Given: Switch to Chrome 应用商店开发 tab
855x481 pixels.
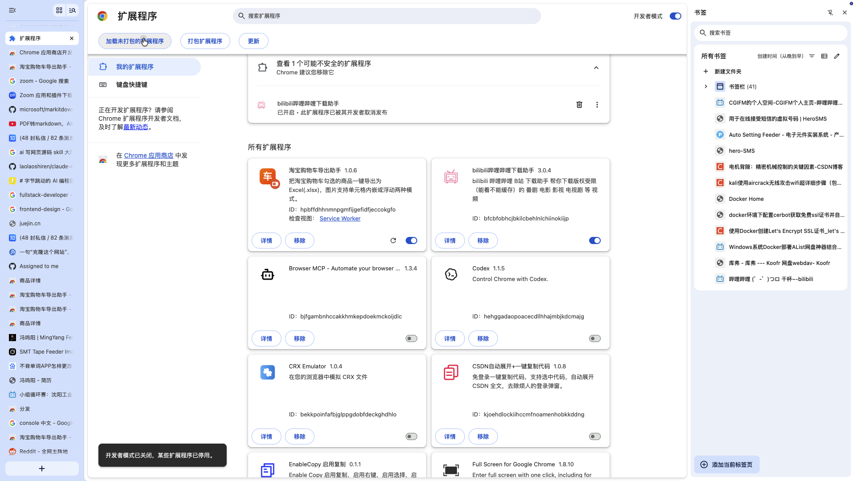Looking at the screenshot, I should 42,53.
